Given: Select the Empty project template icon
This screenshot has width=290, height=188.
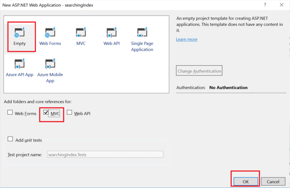Looking at the screenshot, I should tap(20, 32).
